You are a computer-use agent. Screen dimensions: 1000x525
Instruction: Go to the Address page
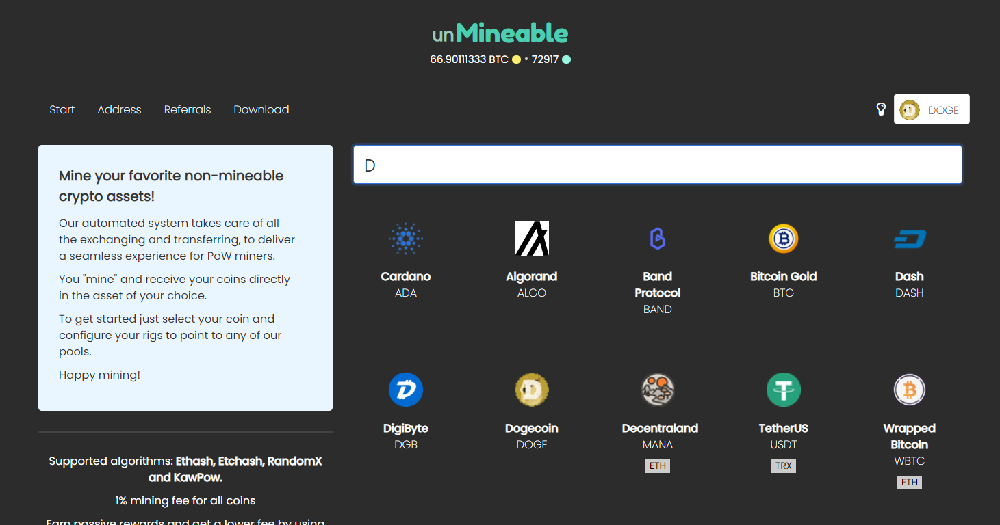pyautogui.click(x=119, y=109)
